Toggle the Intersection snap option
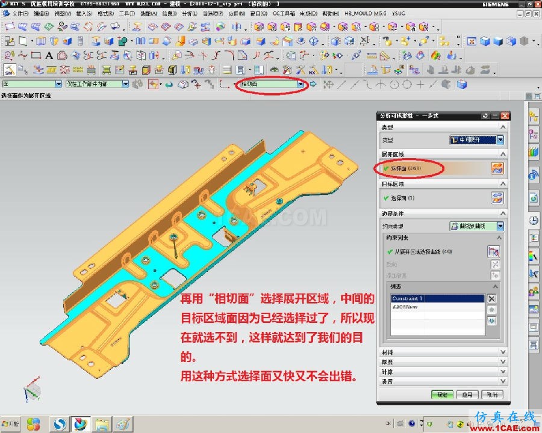Viewport: 542px width, 433px height. tap(381, 84)
